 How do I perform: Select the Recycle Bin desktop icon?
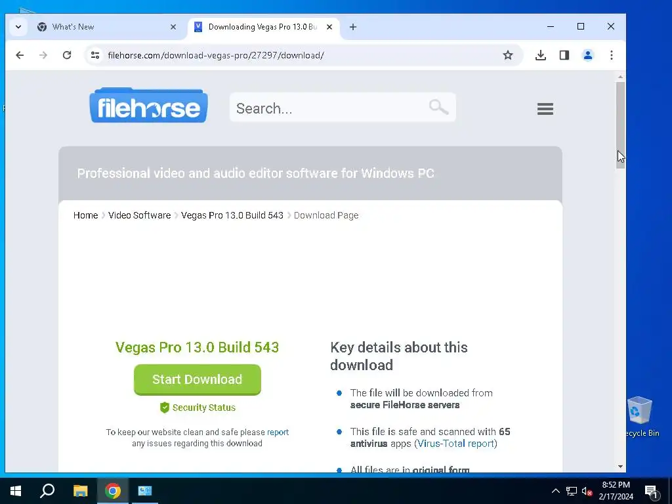pyautogui.click(x=640, y=417)
